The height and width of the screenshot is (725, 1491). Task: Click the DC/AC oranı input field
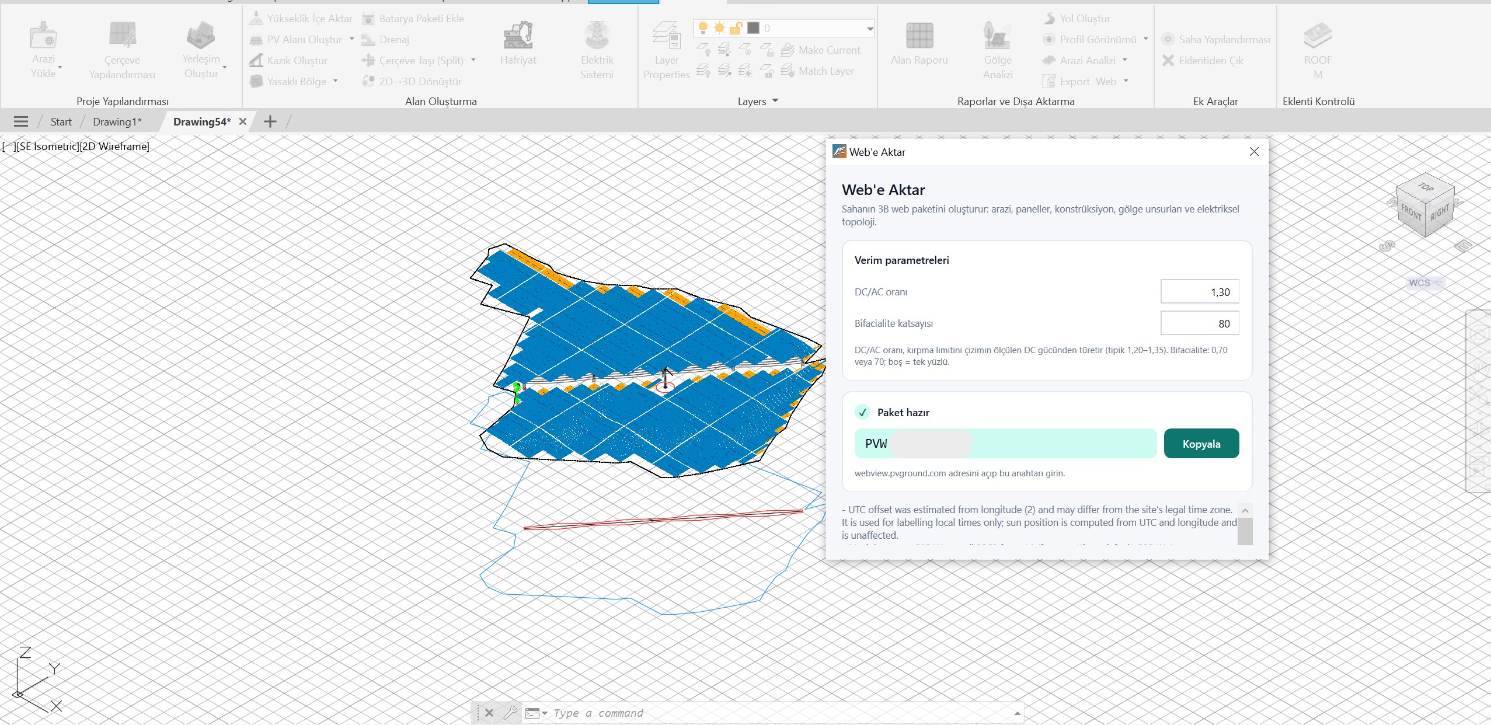[x=1200, y=292]
